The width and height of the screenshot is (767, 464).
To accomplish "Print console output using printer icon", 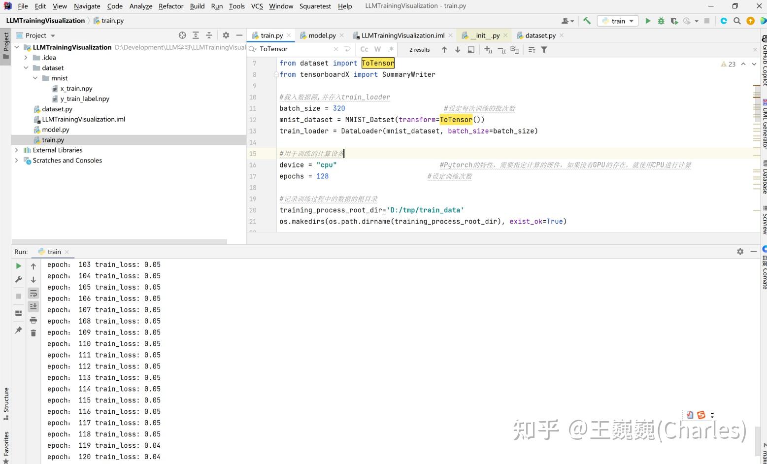I will point(33,320).
